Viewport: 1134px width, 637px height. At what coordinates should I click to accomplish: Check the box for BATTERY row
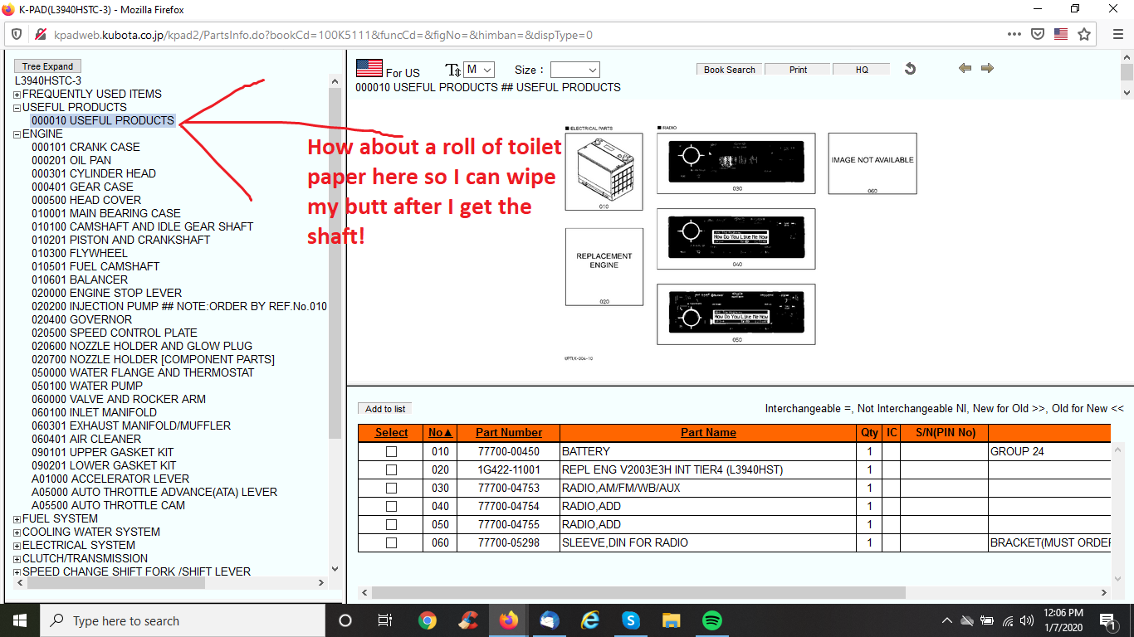[x=391, y=452]
